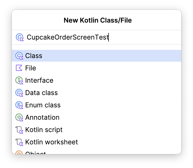
Task: Click the Interface type icon
Action: pyautogui.click(x=19, y=80)
